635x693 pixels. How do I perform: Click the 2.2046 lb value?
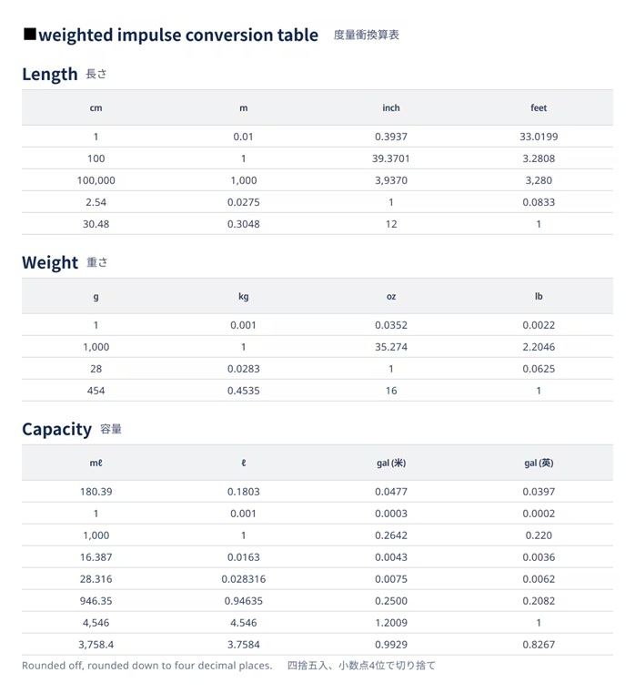click(539, 347)
